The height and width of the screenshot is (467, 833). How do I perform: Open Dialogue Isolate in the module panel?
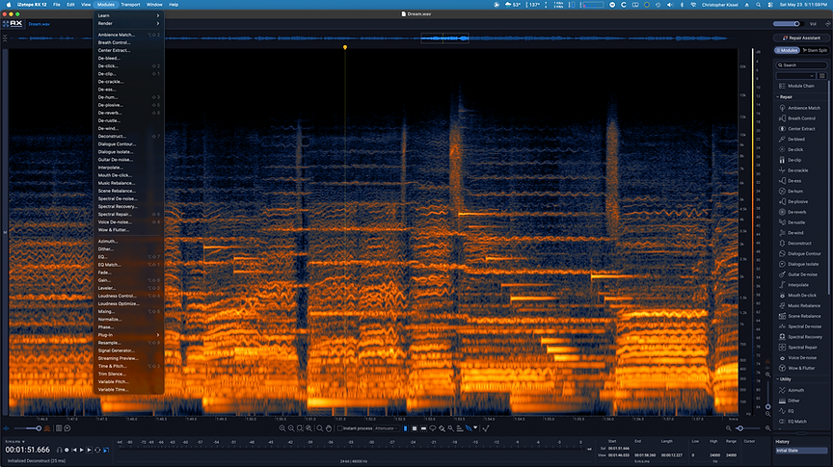tap(803, 264)
